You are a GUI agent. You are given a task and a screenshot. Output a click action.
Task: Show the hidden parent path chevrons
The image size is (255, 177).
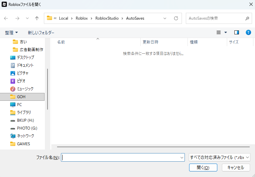[55, 18]
